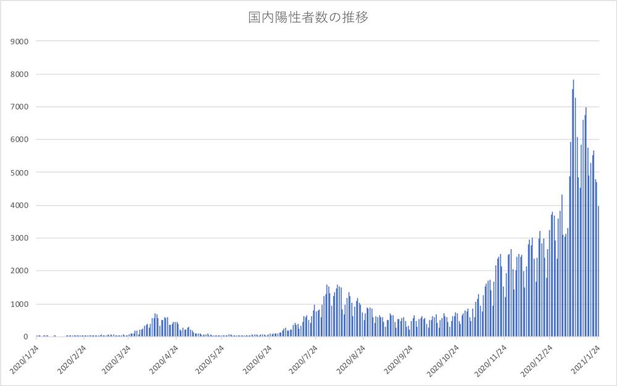
Task: Select the y-axis label 3000
Action: [20, 238]
